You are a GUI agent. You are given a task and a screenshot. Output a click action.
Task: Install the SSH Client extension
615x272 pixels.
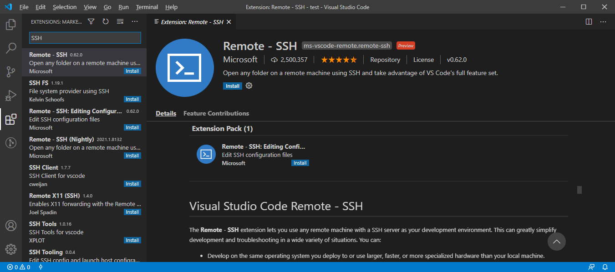(x=132, y=184)
